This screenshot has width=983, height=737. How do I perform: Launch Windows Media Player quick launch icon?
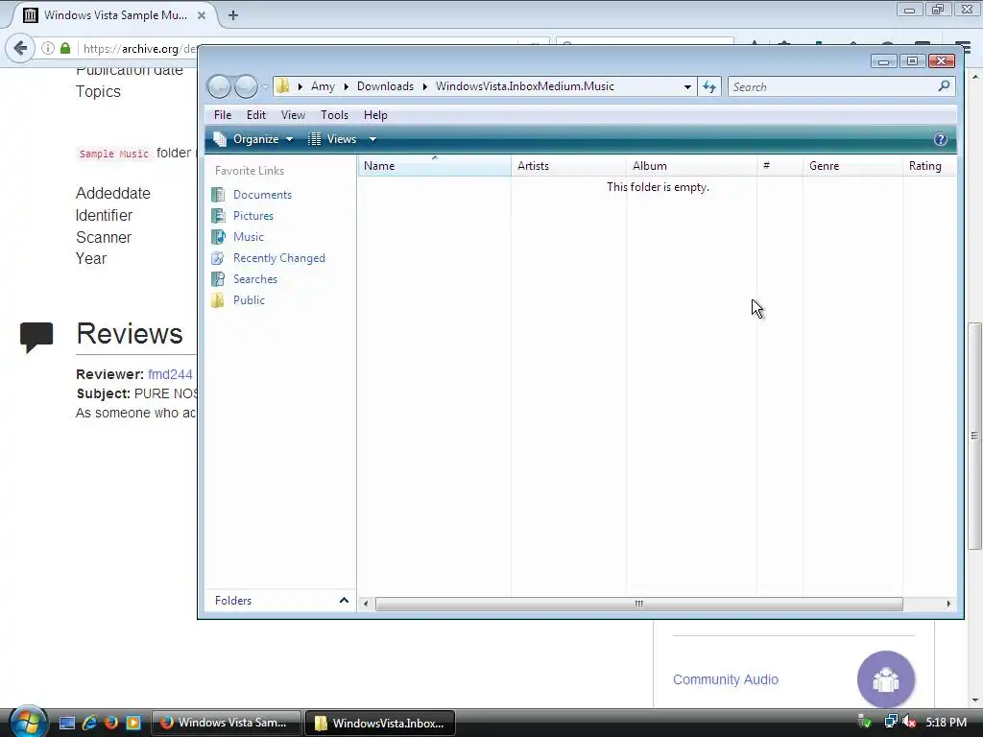(133, 723)
